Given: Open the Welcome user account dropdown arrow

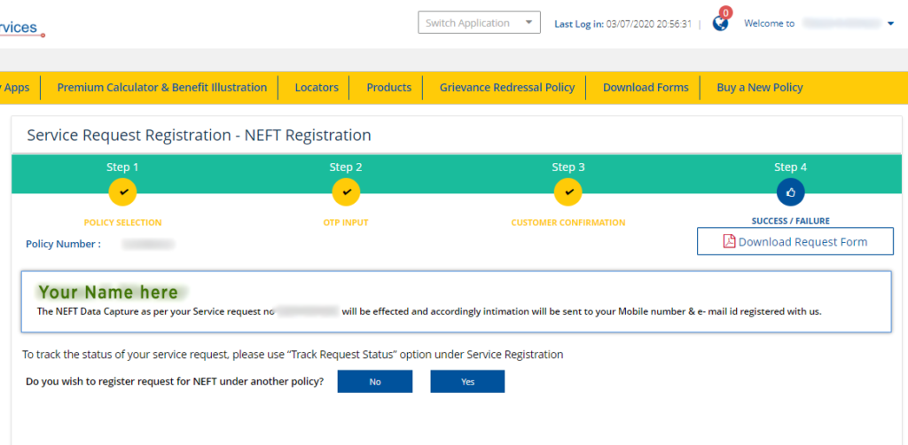Looking at the screenshot, I should pos(891,24).
